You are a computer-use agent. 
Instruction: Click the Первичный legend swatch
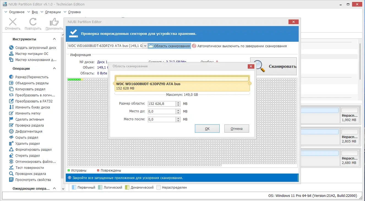coord(74,187)
